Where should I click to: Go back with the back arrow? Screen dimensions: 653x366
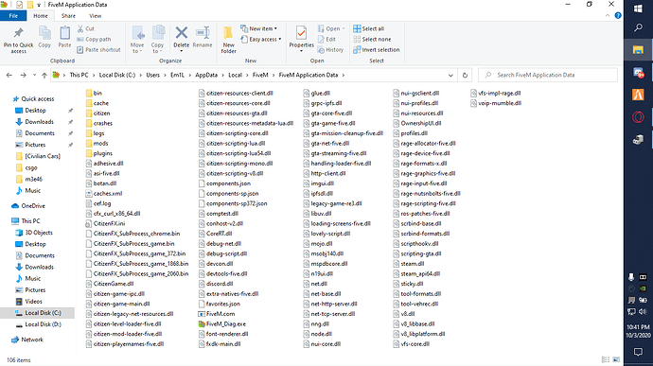[9, 76]
